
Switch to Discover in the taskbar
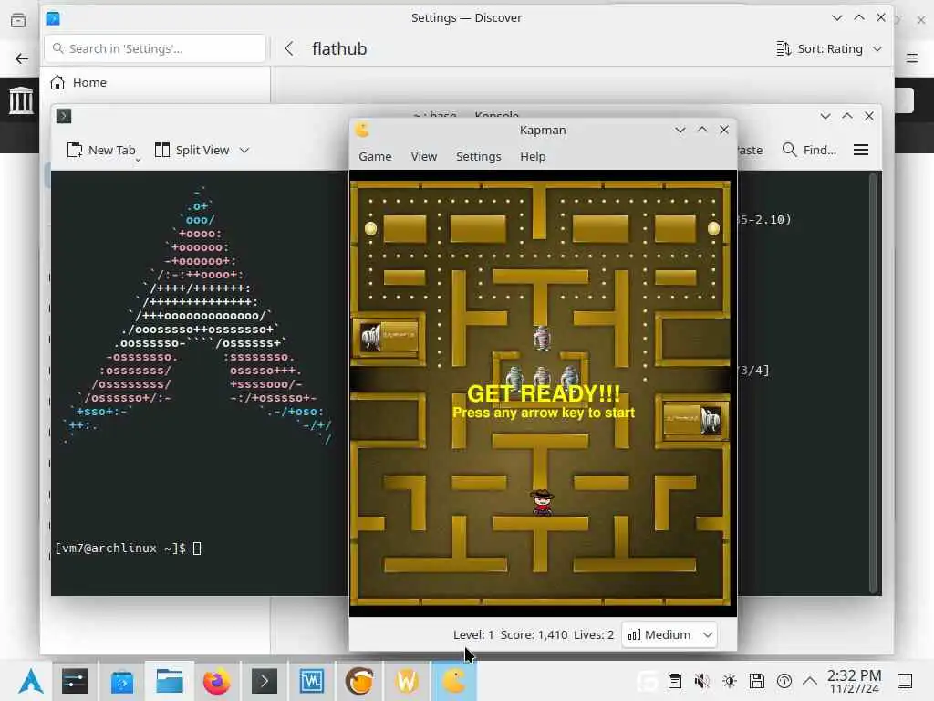click(x=122, y=681)
